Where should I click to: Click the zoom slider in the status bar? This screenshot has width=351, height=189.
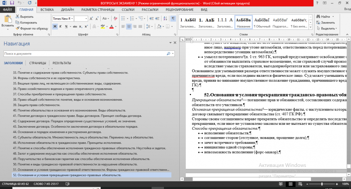click(322, 184)
